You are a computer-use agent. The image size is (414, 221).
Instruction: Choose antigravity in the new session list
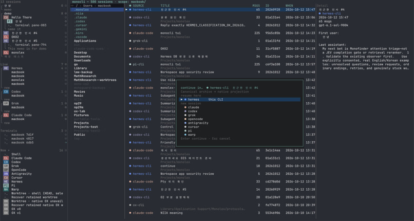pos(198,123)
